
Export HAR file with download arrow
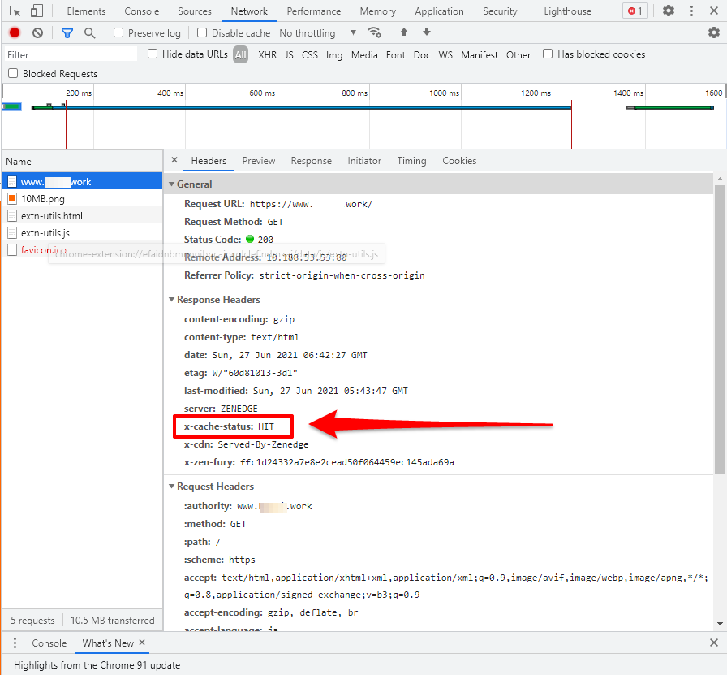click(427, 32)
